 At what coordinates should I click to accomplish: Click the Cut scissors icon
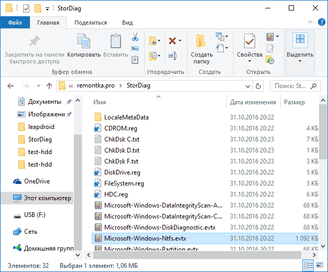click(x=135, y=37)
